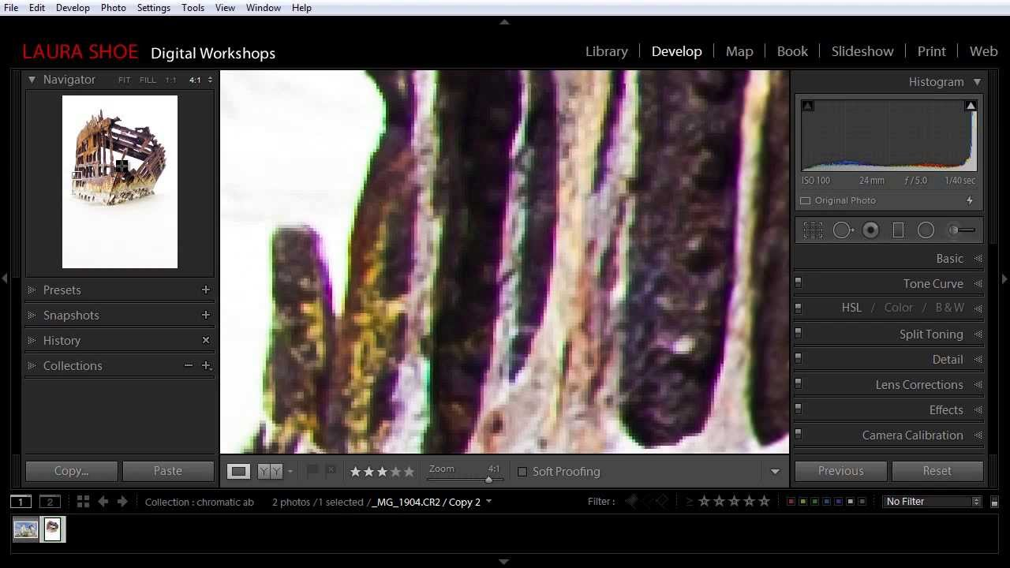Select the Crop Overlay tool
Image resolution: width=1010 pixels, height=568 pixels.
click(x=813, y=230)
